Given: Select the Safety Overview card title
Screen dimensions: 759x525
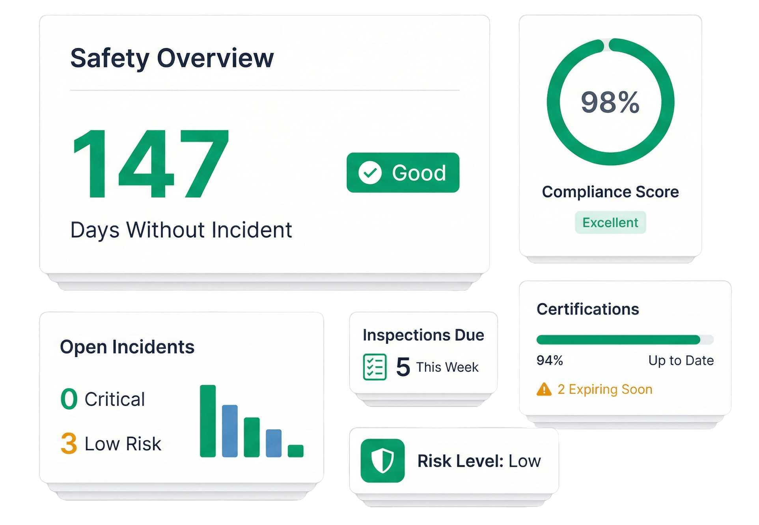Looking at the screenshot, I should coord(171,58).
